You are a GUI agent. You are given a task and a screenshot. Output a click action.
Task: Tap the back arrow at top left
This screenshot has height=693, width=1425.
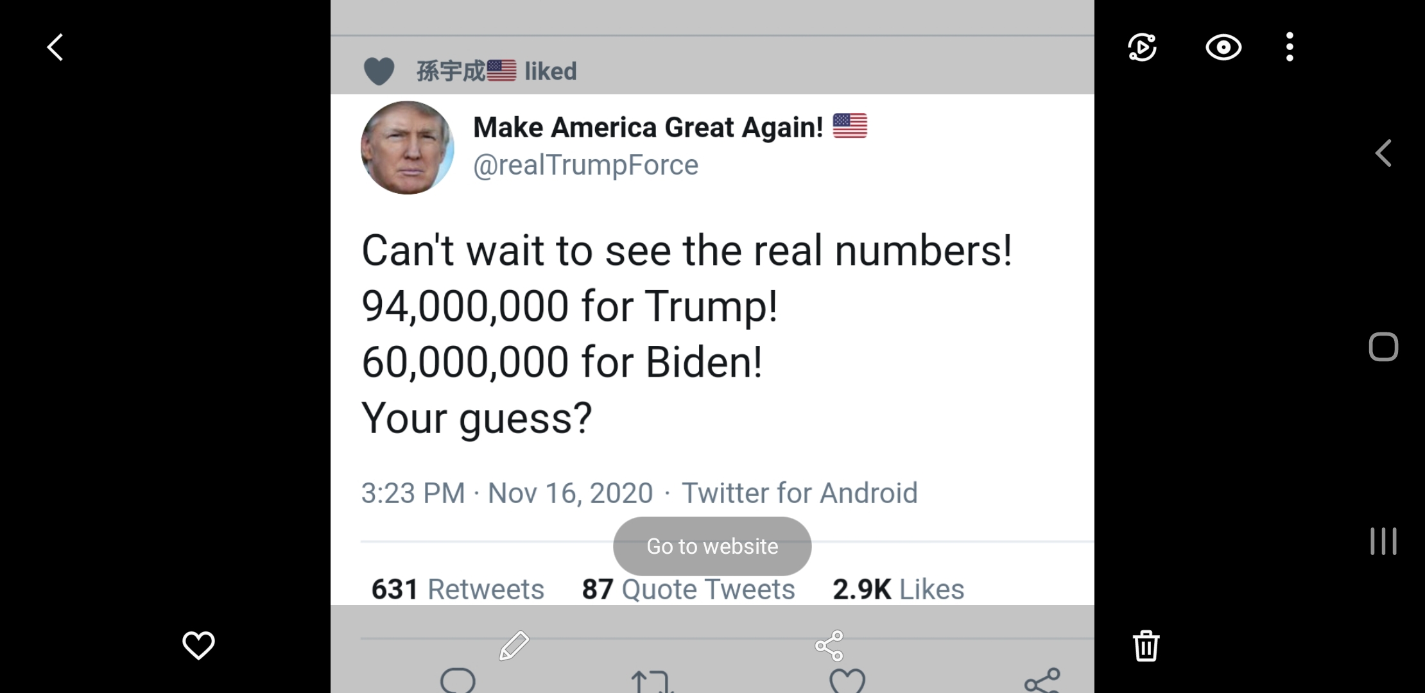click(55, 47)
